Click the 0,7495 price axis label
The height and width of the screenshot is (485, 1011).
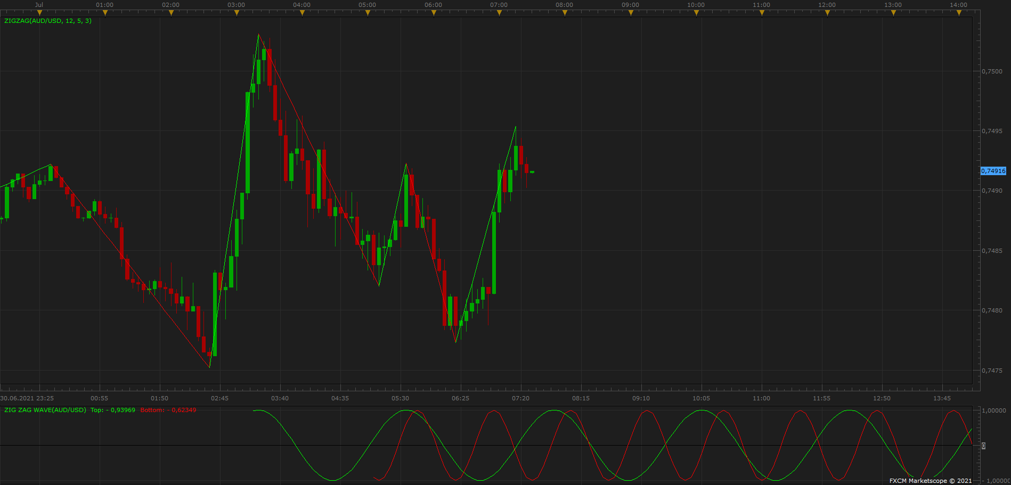(x=992, y=131)
